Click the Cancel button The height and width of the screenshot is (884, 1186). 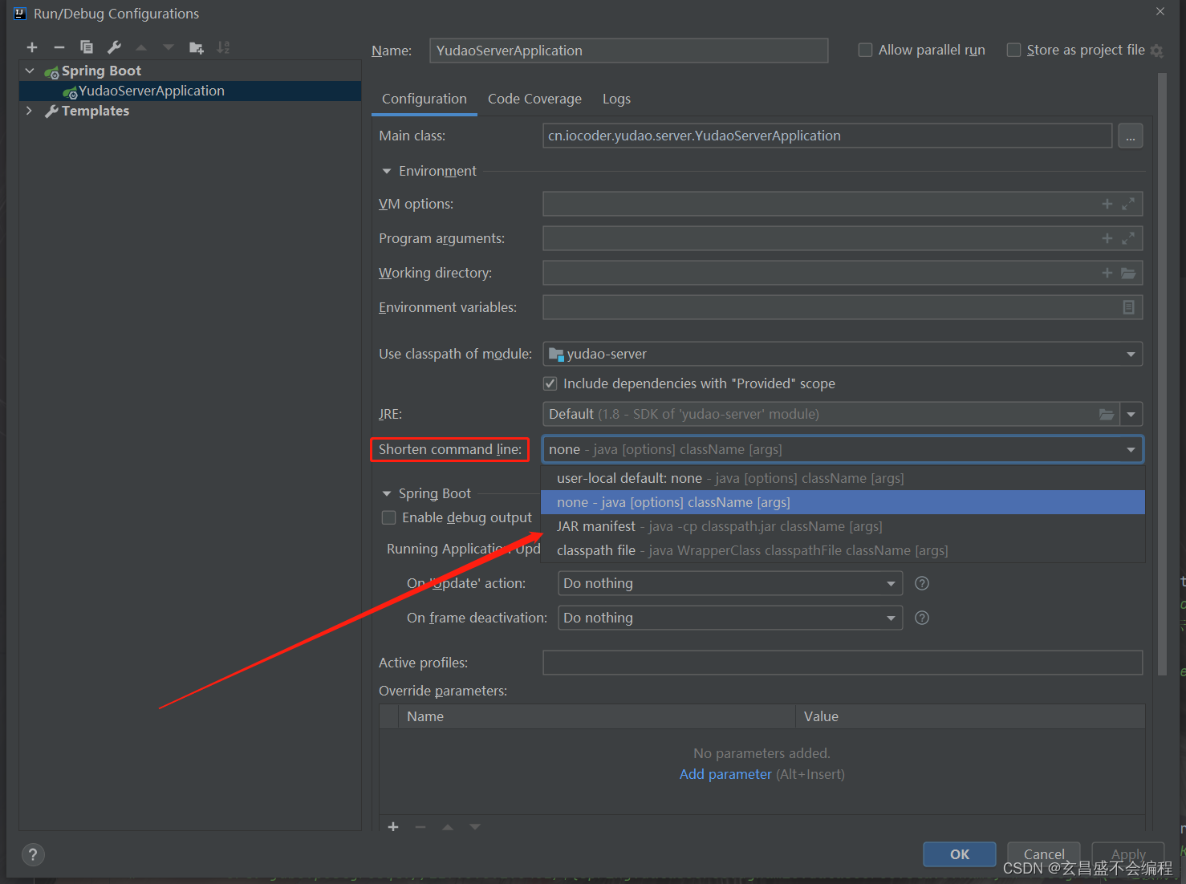[1044, 854]
